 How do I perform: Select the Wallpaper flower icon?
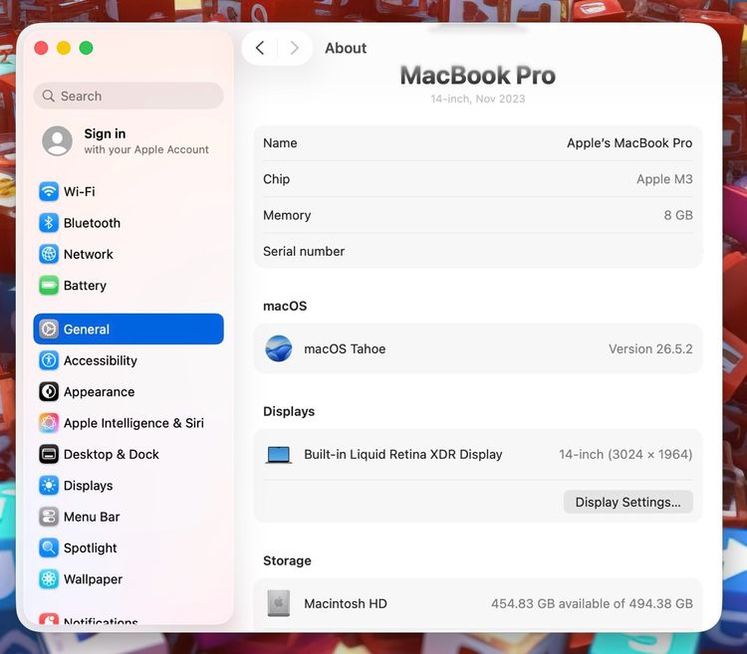coord(49,579)
